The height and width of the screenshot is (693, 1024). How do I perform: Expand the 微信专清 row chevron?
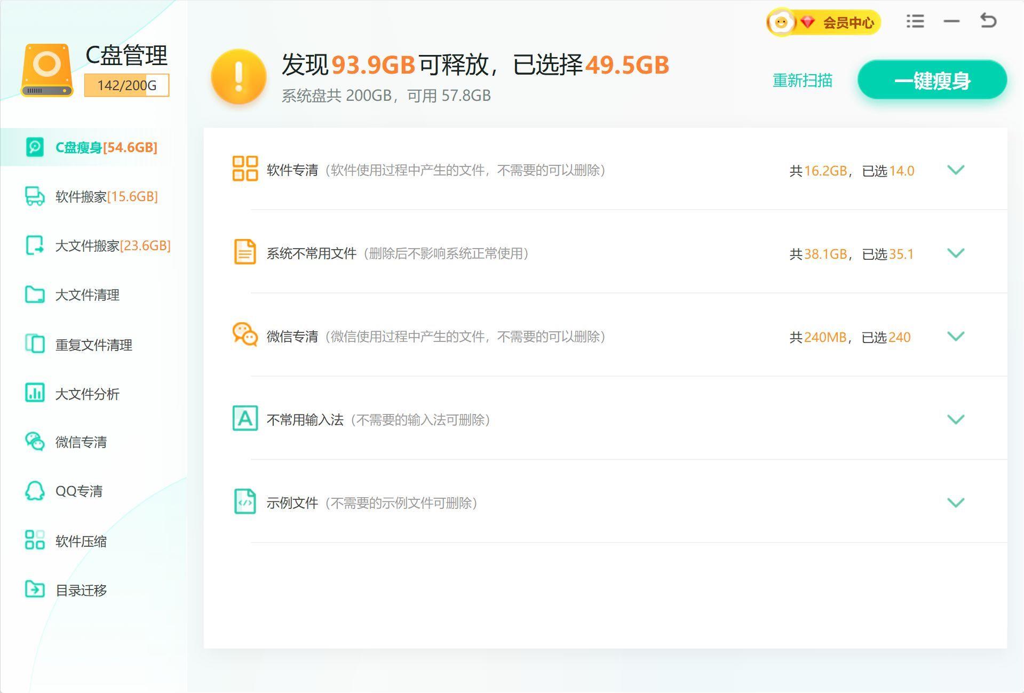(x=956, y=336)
